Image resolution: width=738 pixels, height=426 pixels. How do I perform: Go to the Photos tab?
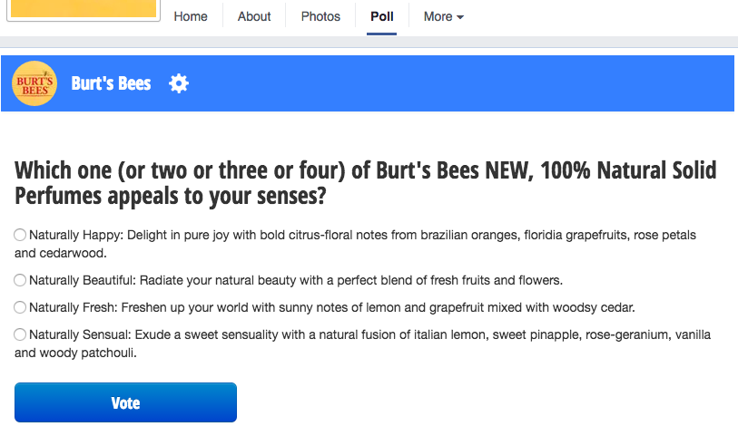point(320,16)
